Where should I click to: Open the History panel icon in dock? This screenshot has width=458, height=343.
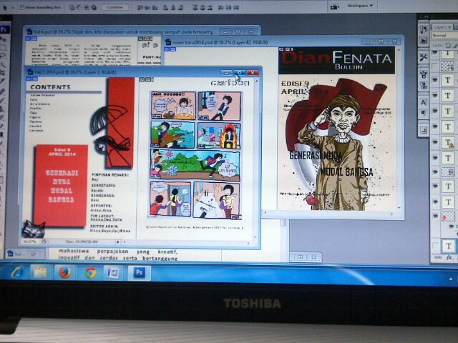coord(423,29)
